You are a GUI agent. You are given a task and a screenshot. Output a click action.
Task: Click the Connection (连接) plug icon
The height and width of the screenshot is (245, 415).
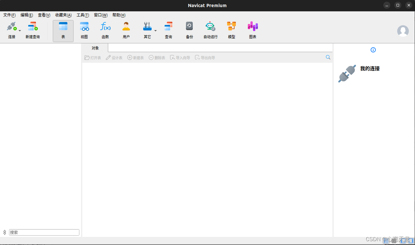(x=12, y=26)
